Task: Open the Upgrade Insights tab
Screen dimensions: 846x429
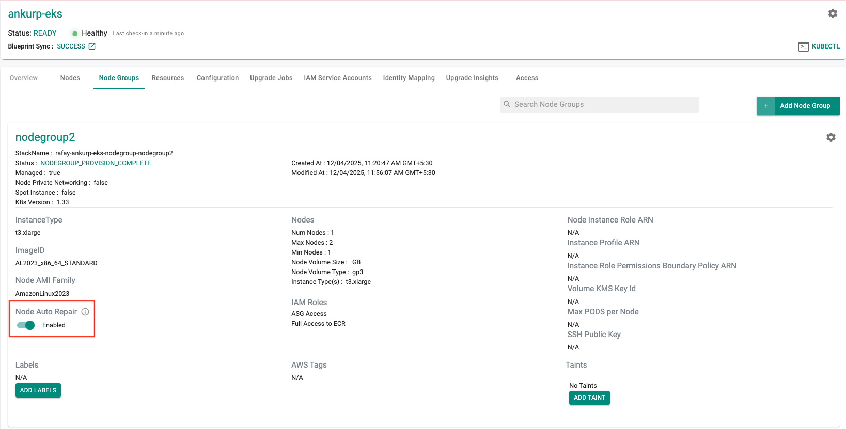Action: [472, 78]
